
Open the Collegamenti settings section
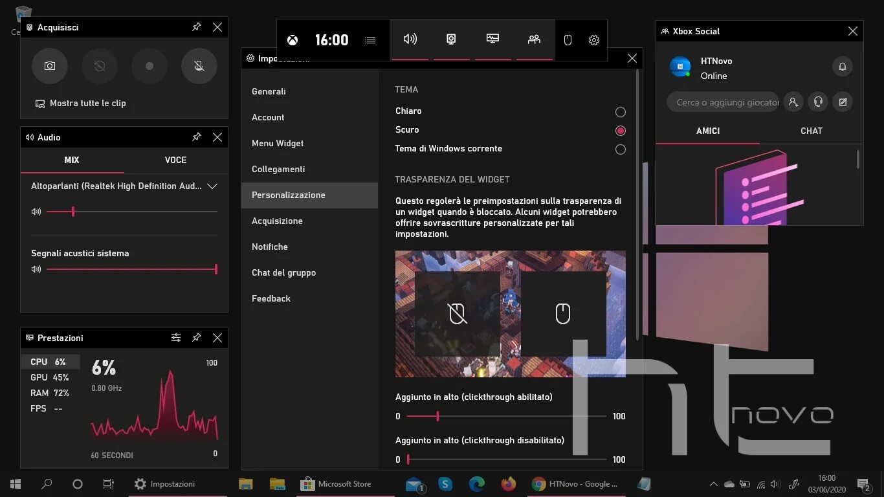(x=309, y=169)
